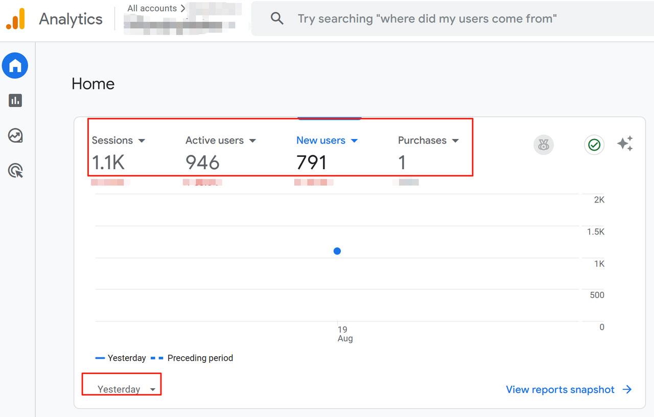The image size is (654, 417).
Task: Click the magnifying glass search icon
Action: pos(277,19)
